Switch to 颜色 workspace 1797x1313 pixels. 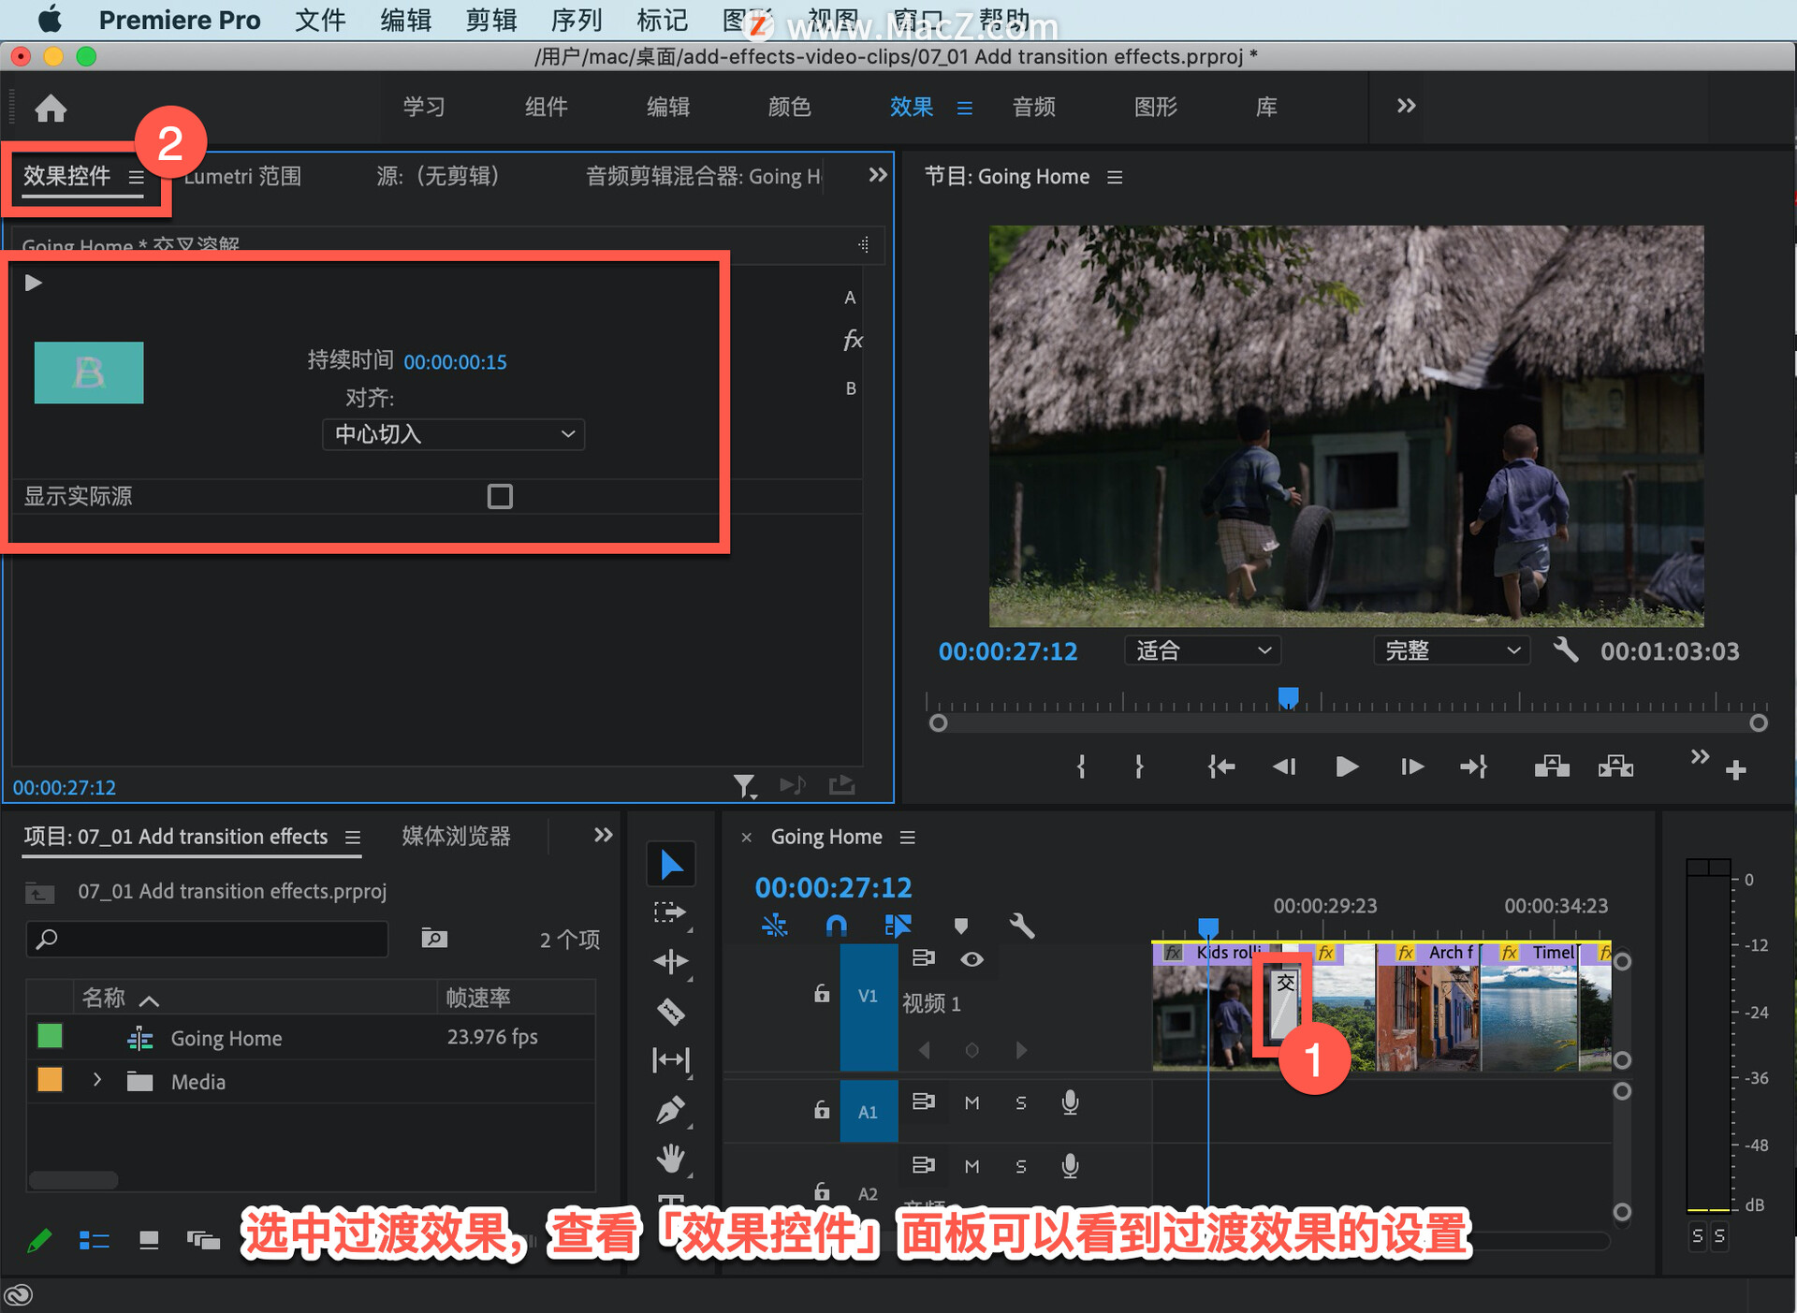point(789,107)
